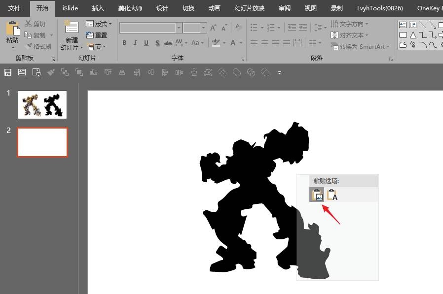Click the Save icon in the quick access toolbar
443x294 pixels.
pyautogui.click(x=8, y=72)
